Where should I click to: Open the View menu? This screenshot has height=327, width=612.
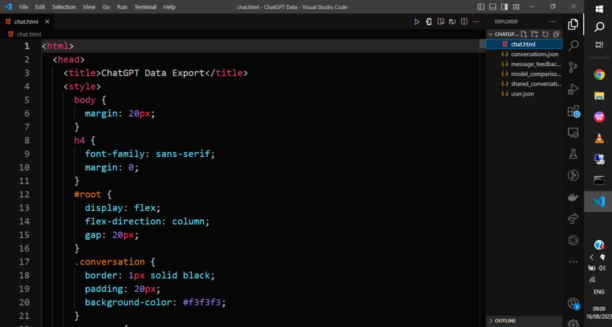89,7
